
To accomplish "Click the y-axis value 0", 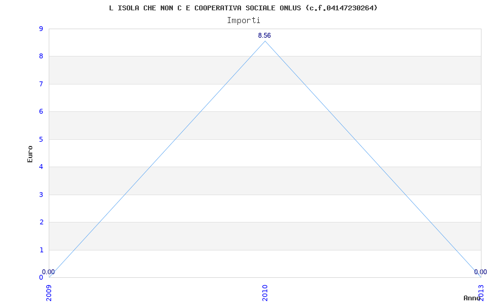I will point(41,278).
